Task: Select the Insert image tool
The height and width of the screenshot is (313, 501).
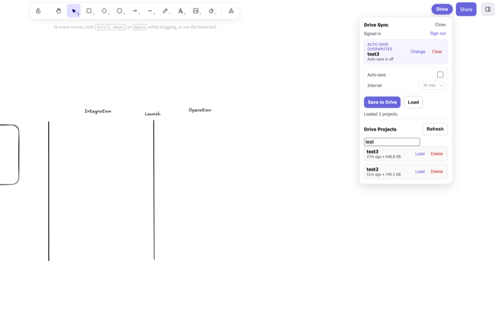Action: click(x=196, y=11)
